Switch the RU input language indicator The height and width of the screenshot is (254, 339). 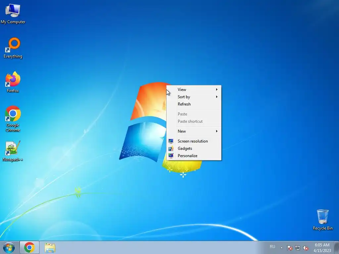click(x=272, y=247)
